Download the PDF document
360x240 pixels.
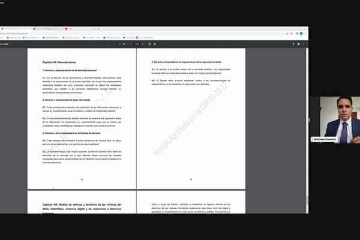coord(293,44)
